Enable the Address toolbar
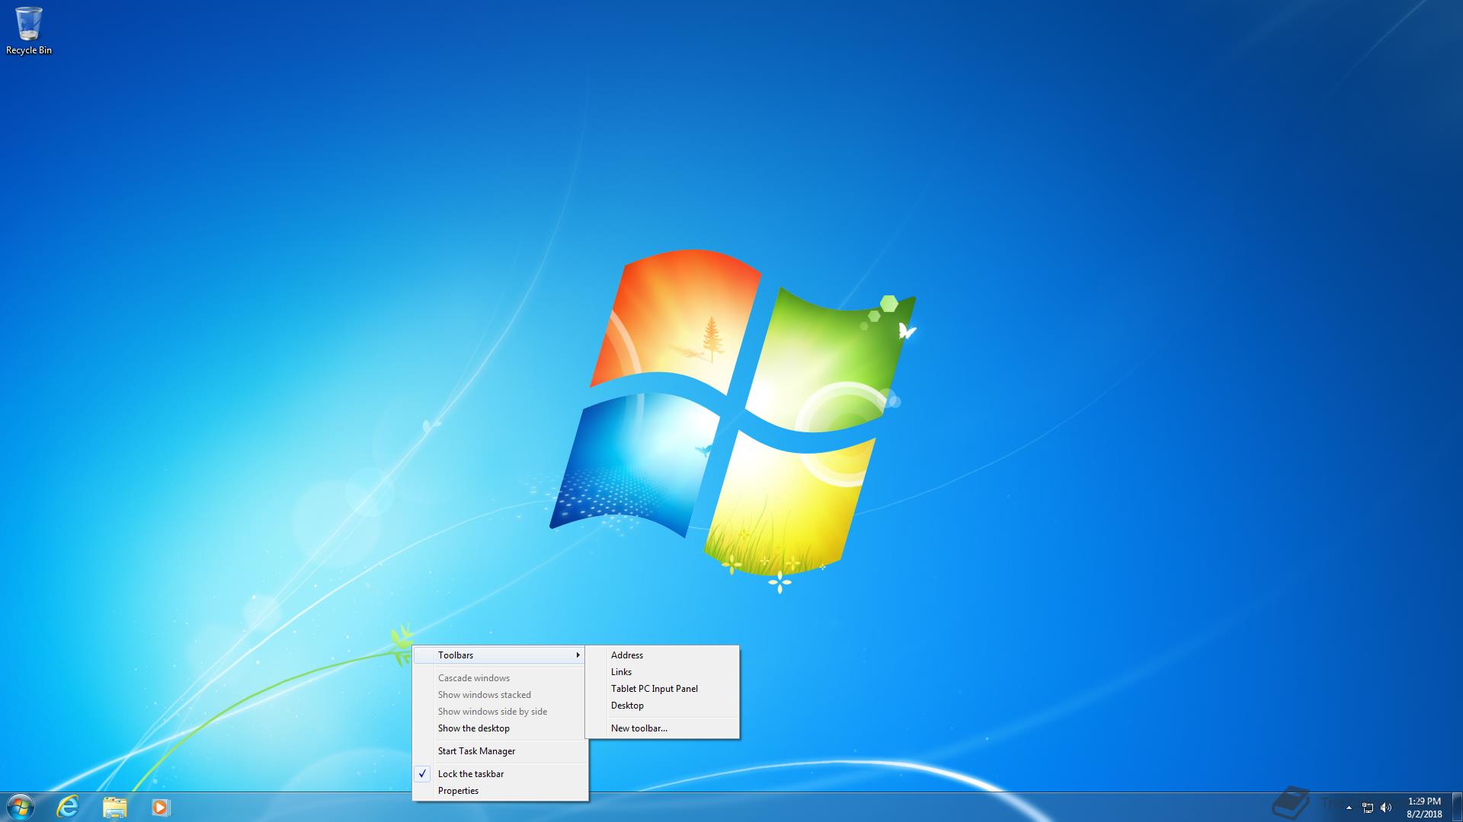The height and width of the screenshot is (822, 1463). click(x=662, y=655)
